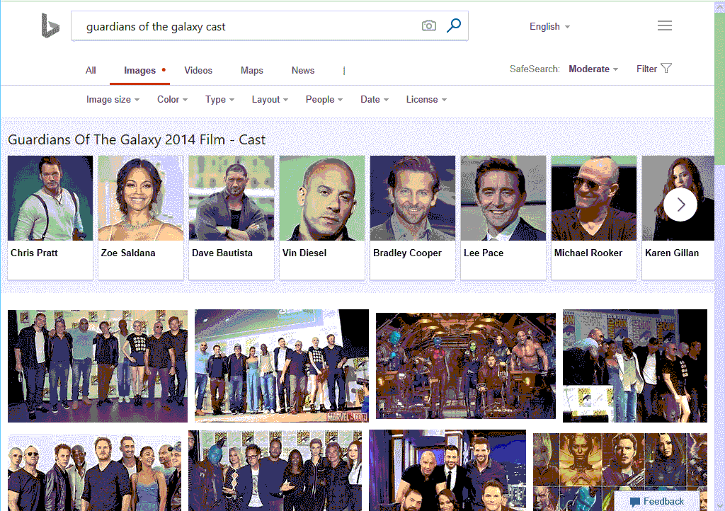Open the Color filter dropdown
The height and width of the screenshot is (511, 725).
pos(172,99)
